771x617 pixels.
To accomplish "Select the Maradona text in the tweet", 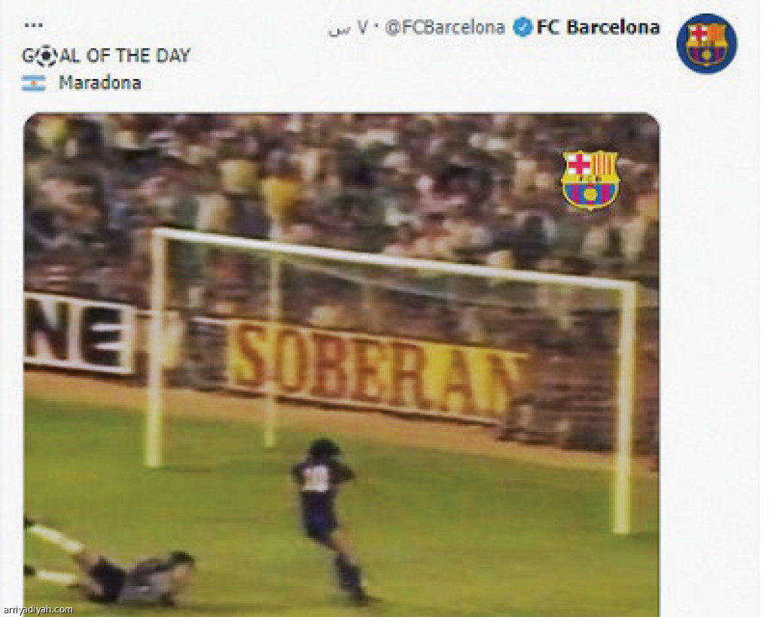I will [x=100, y=83].
